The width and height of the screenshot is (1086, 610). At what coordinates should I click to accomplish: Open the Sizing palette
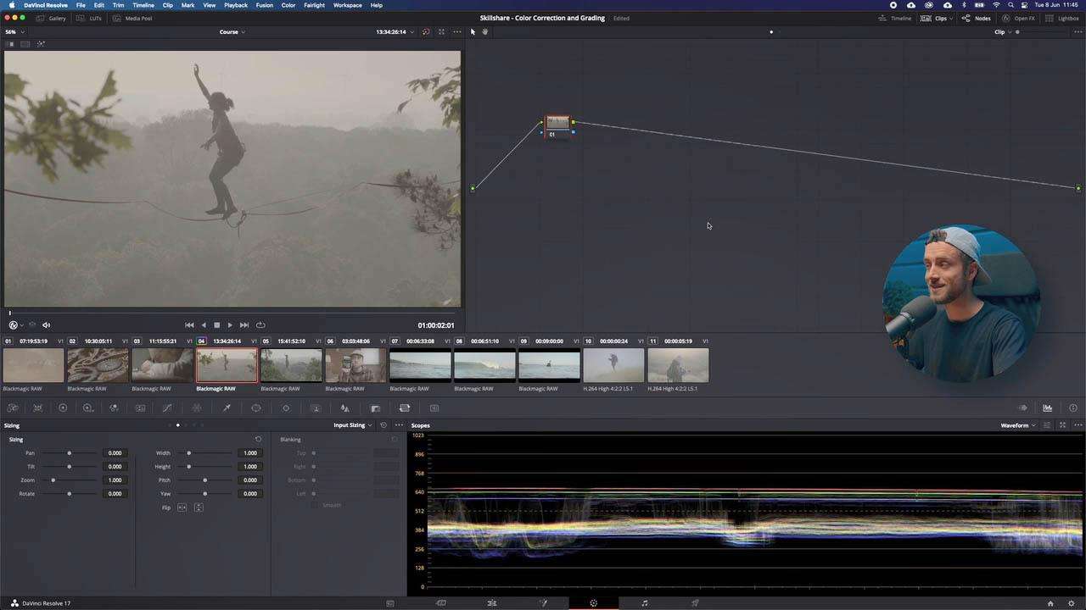[405, 408]
